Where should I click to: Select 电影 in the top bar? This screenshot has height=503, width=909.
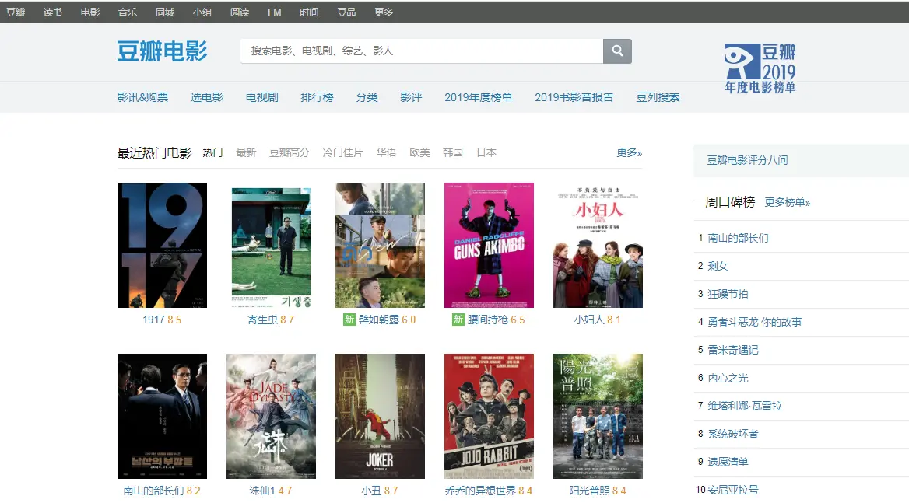click(89, 12)
